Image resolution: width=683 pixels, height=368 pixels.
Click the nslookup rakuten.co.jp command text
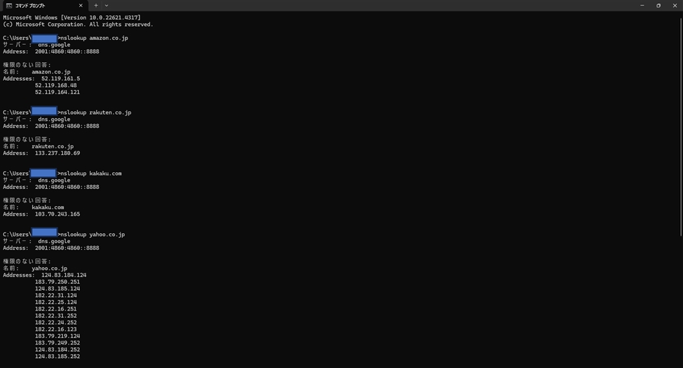(x=96, y=112)
